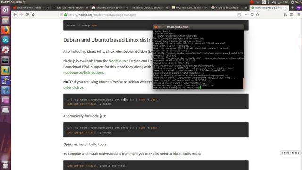Save page to Pocket
Screen dimensions: 302x170
[252, 15]
